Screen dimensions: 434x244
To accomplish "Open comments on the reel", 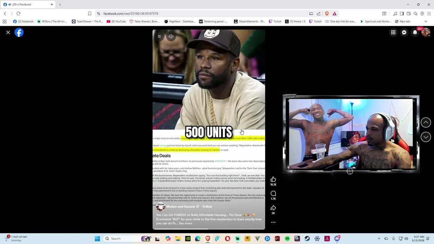I will coord(273,194).
